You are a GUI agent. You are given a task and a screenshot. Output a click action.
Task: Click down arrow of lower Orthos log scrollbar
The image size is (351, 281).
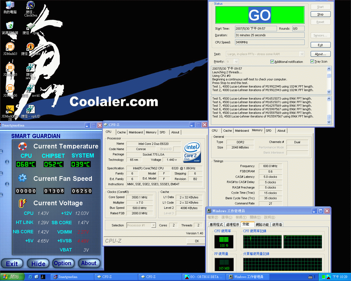pyautogui.click(x=329, y=122)
